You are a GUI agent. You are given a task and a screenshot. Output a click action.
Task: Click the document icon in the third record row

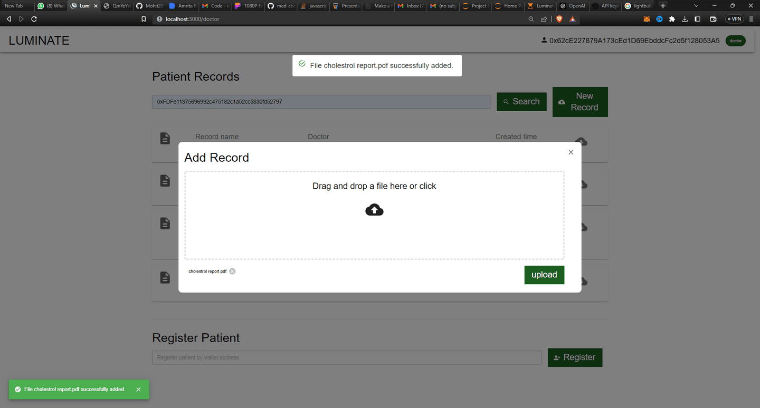(x=165, y=224)
